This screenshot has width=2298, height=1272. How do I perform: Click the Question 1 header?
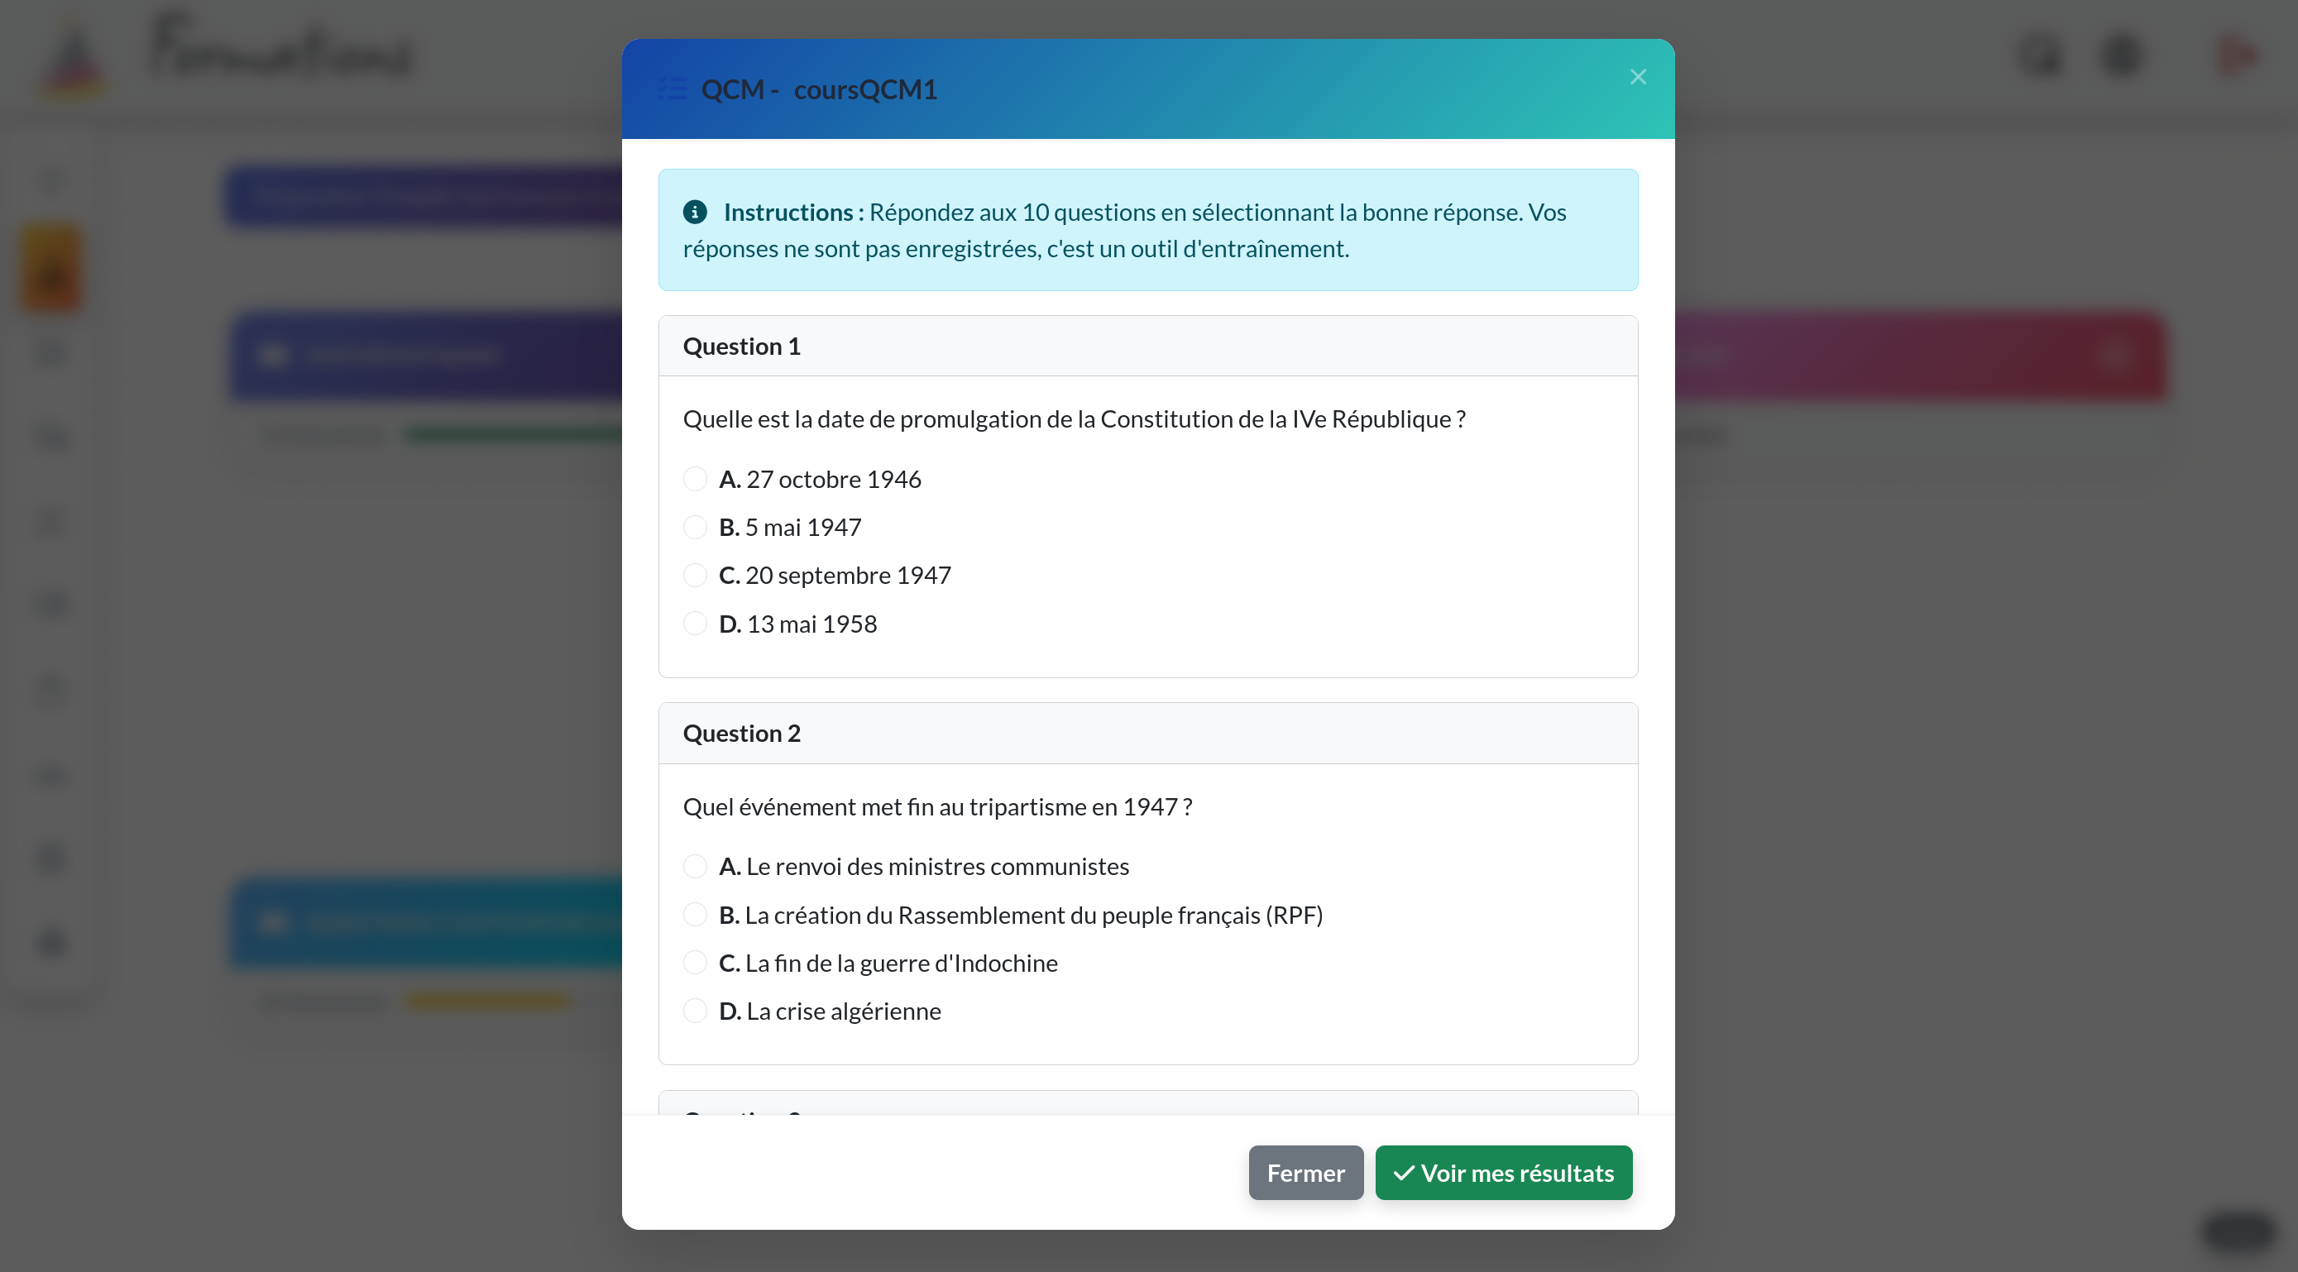[x=741, y=346]
